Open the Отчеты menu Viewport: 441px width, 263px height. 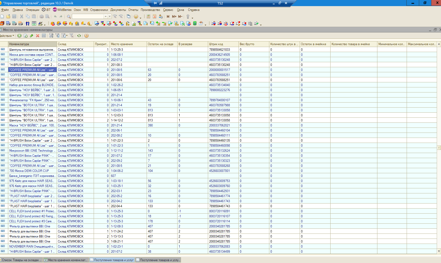coord(133,10)
